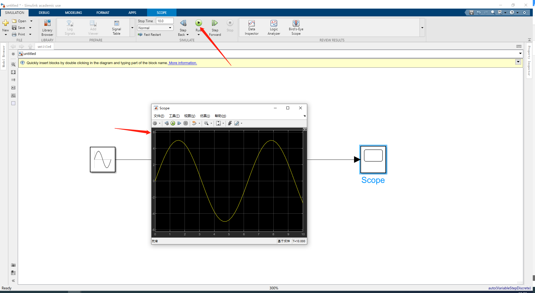Open the 仿真 menu in the Scope window
Viewport: 535px width, 293px height.
tap(205, 116)
